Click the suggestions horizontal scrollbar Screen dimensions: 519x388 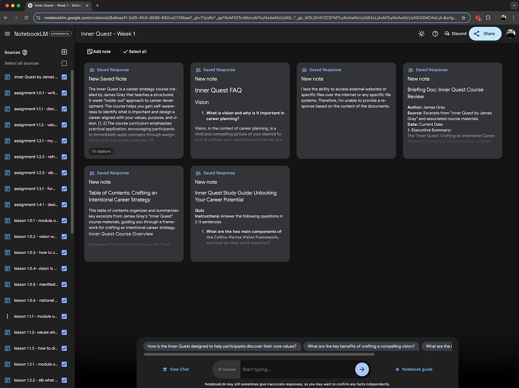259,354
